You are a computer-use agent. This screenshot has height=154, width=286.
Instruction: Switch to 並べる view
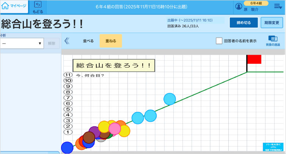click(x=88, y=41)
